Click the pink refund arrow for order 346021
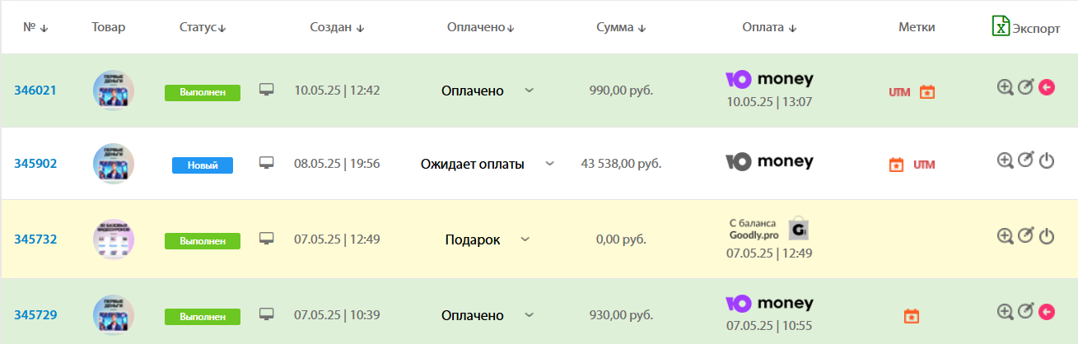 click(x=1047, y=86)
